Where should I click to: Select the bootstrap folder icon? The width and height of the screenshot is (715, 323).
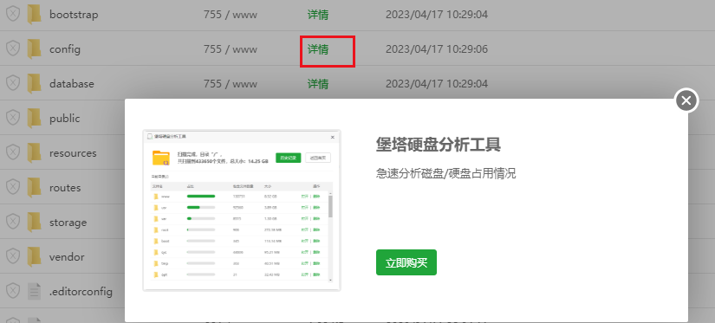pyautogui.click(x=34, y=14)
